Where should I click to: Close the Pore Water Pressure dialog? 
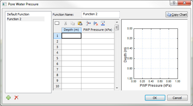184,3
